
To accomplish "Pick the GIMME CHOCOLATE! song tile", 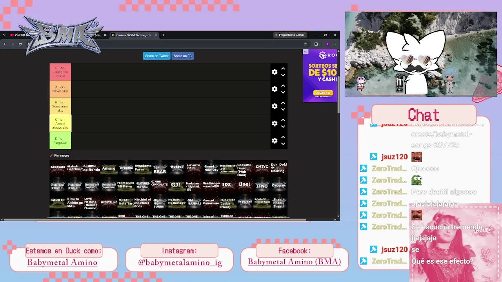I will coord(160,184).
